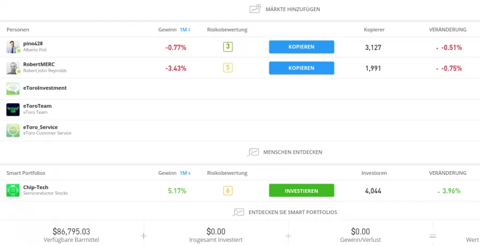Click the $86,795.03 available cash amount
Viewport: 480px width, 246px height.
(71, 231)
